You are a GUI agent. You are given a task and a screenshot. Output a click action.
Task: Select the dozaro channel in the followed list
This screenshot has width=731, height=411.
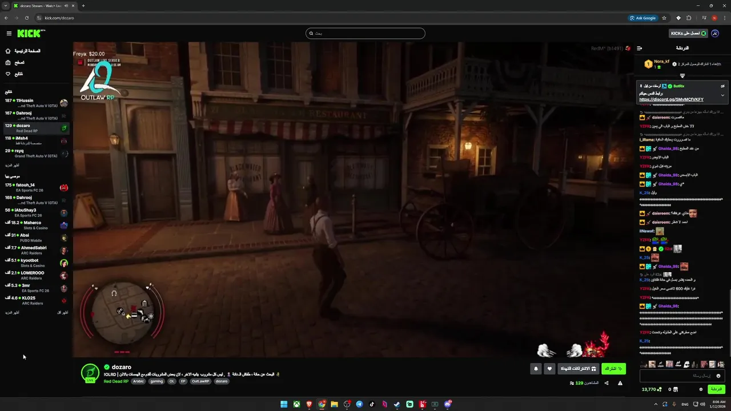36,128
